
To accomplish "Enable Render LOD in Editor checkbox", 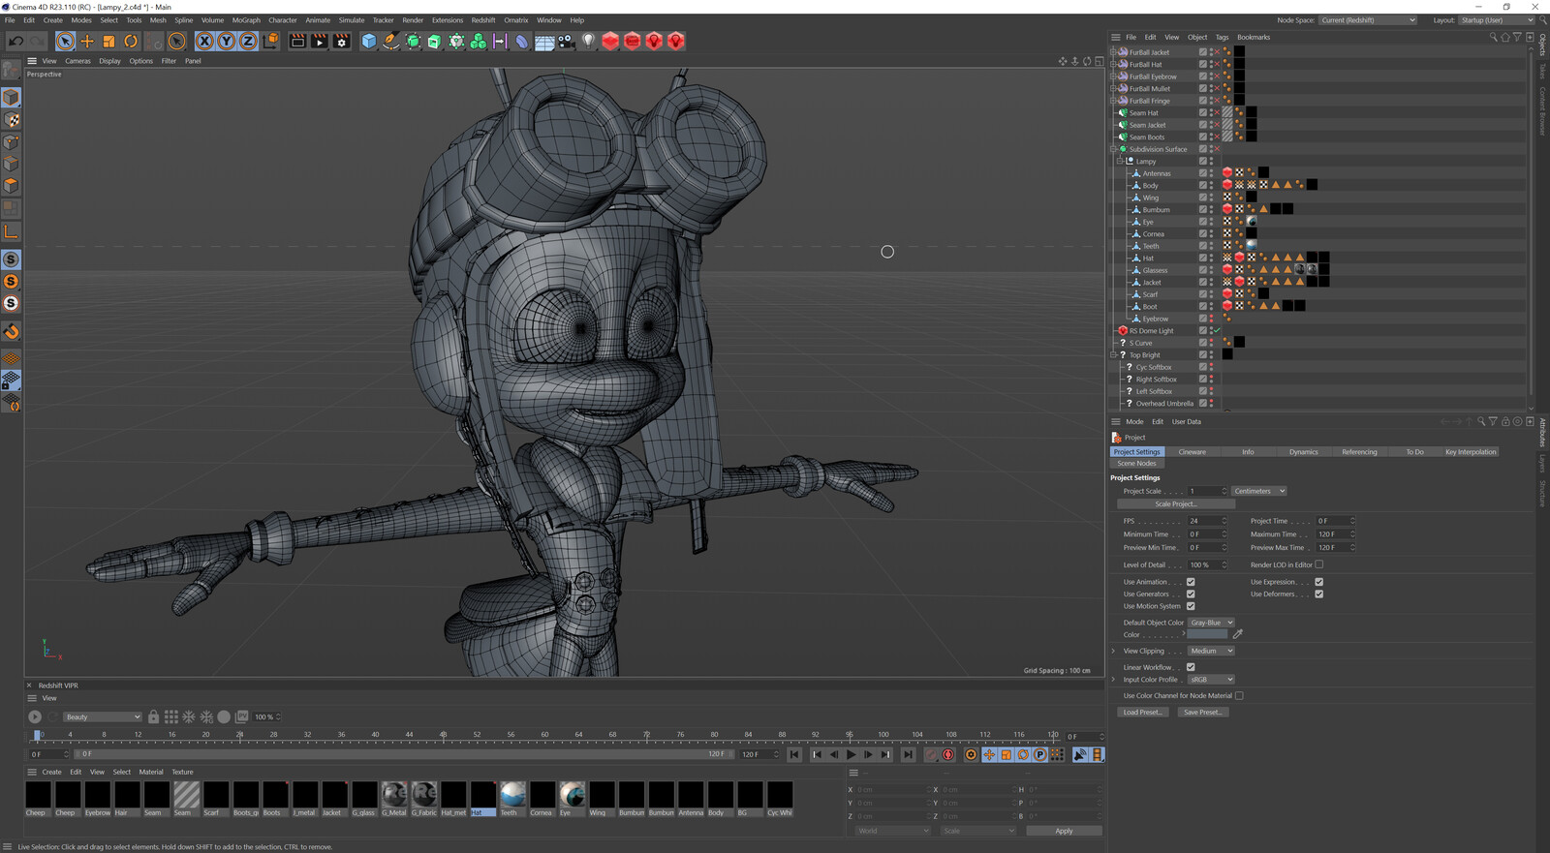I will [x=1318, y=564].
